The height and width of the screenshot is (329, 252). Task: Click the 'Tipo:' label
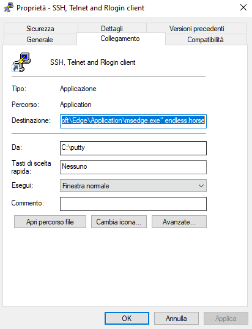tap(19, 89)
